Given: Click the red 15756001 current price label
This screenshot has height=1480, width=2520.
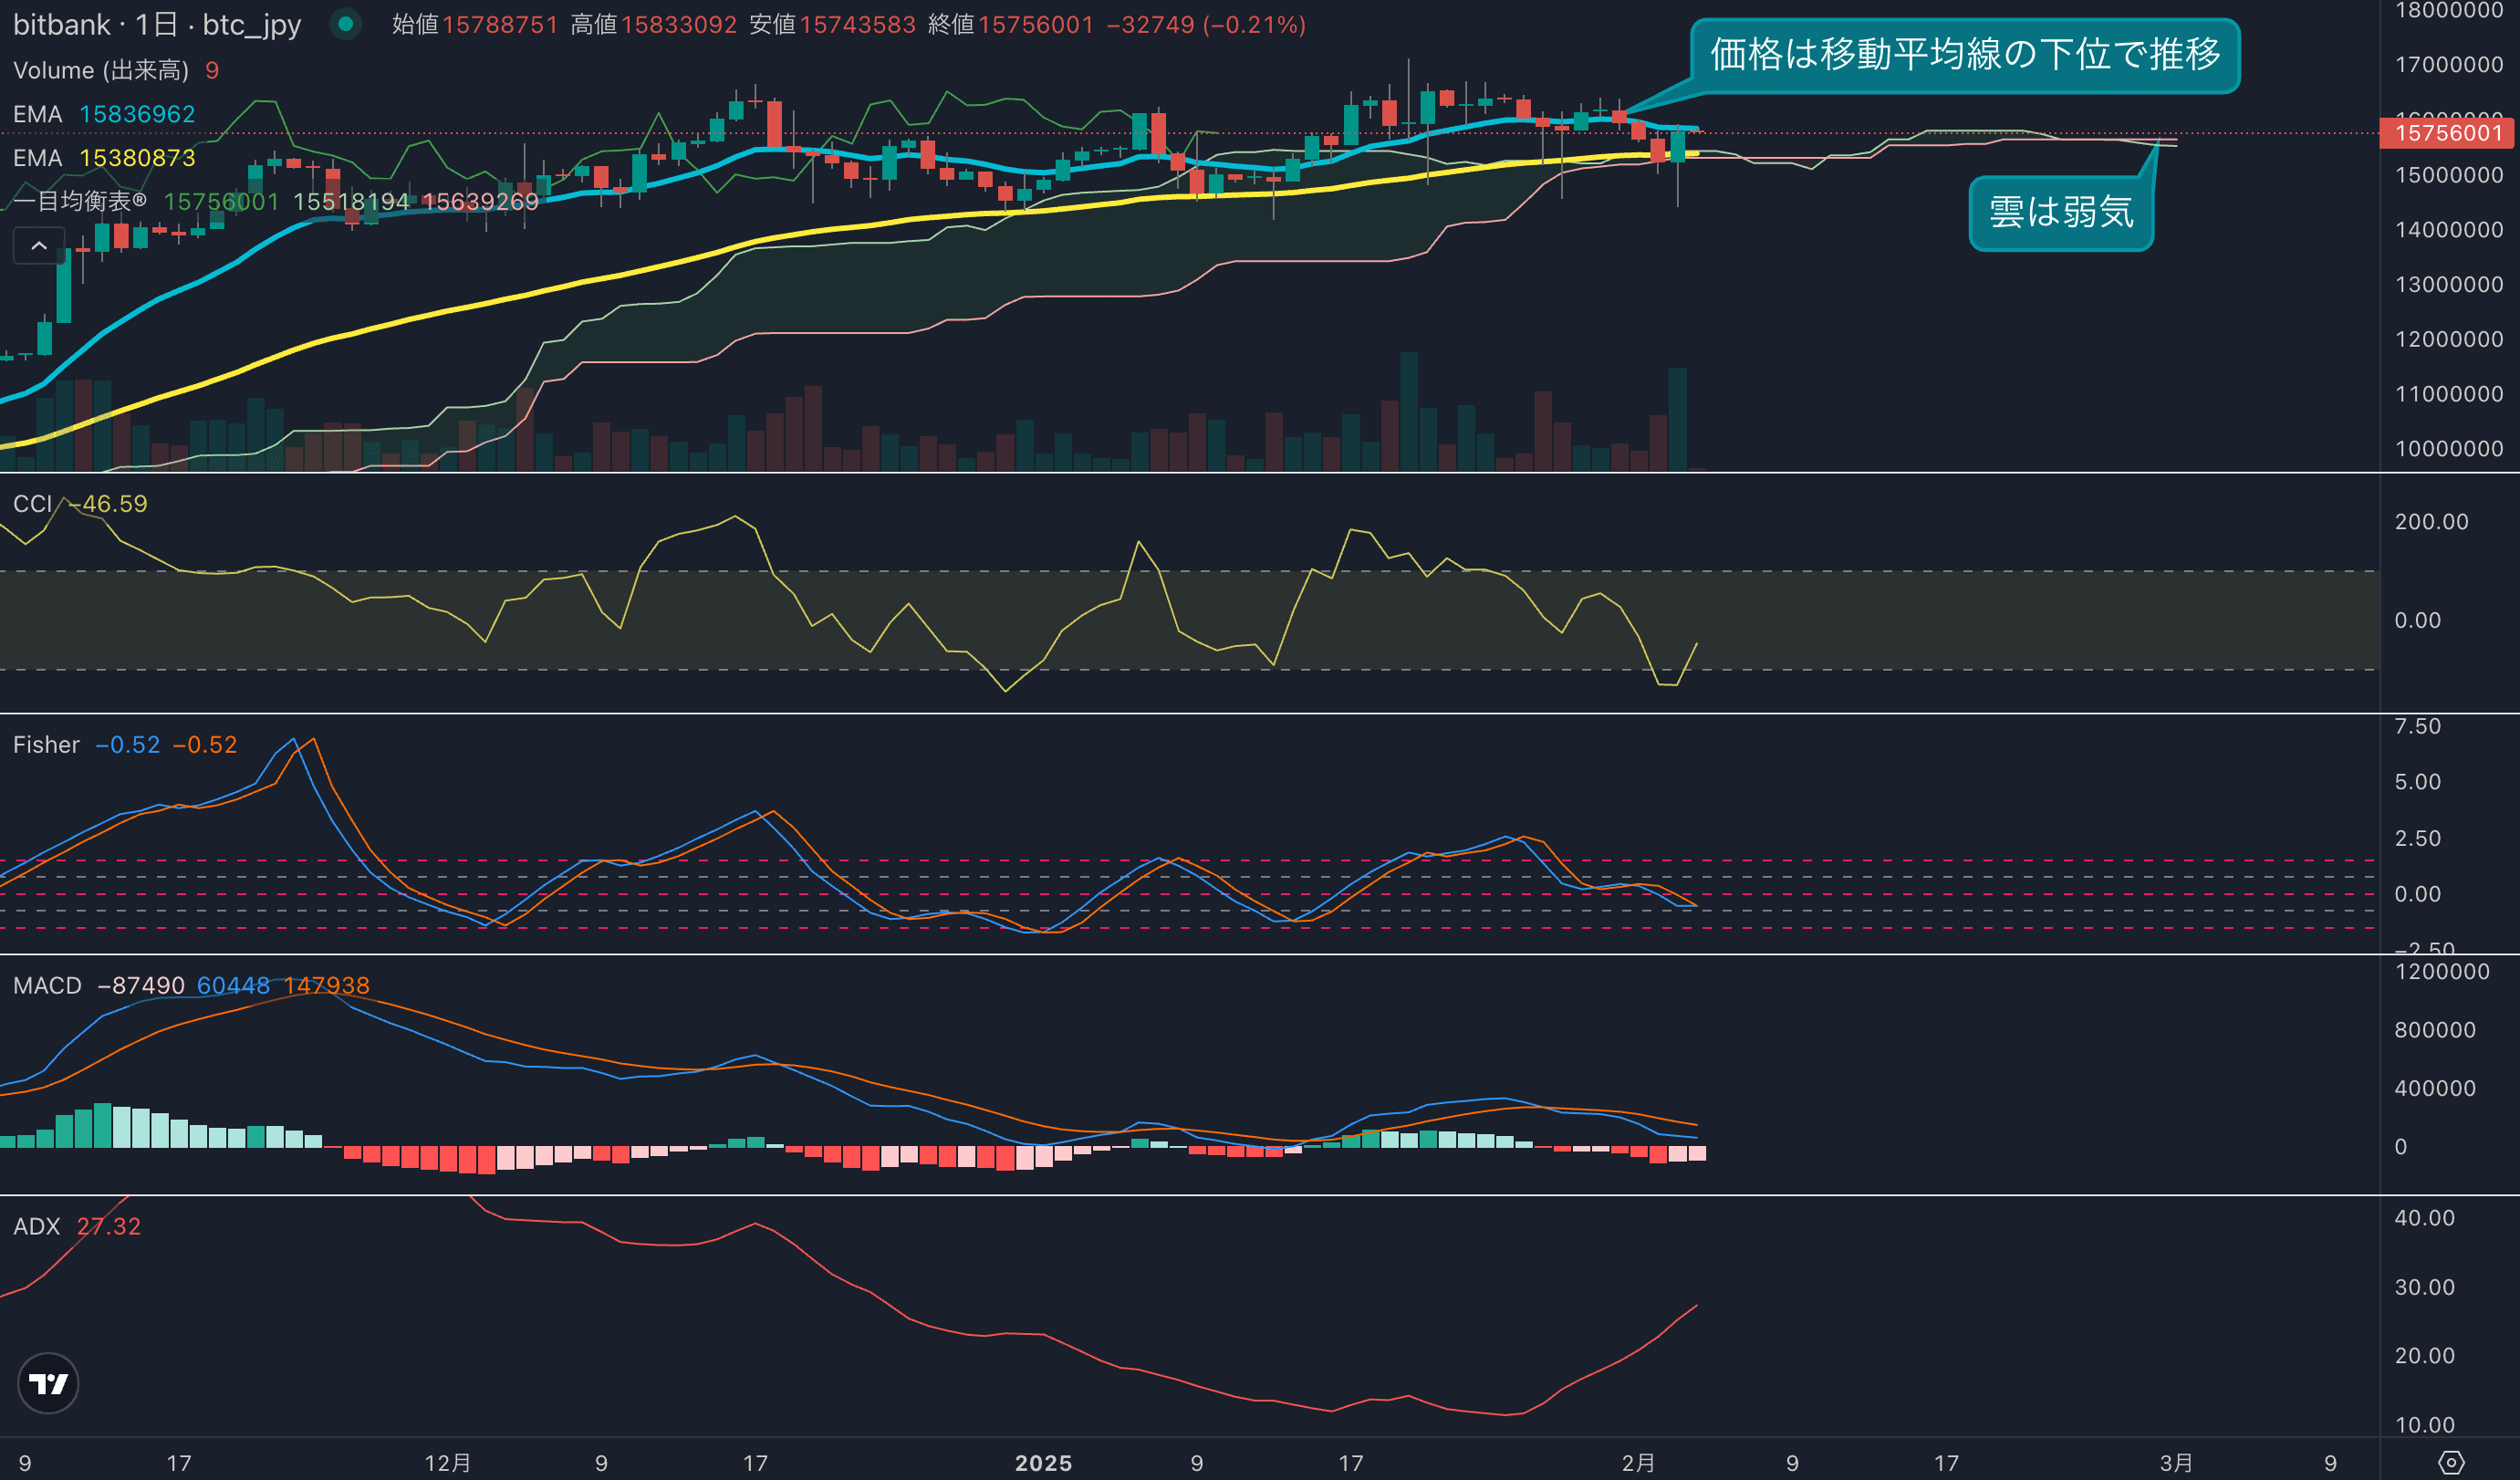Looking at the screenshot, I should (2448, 133).
